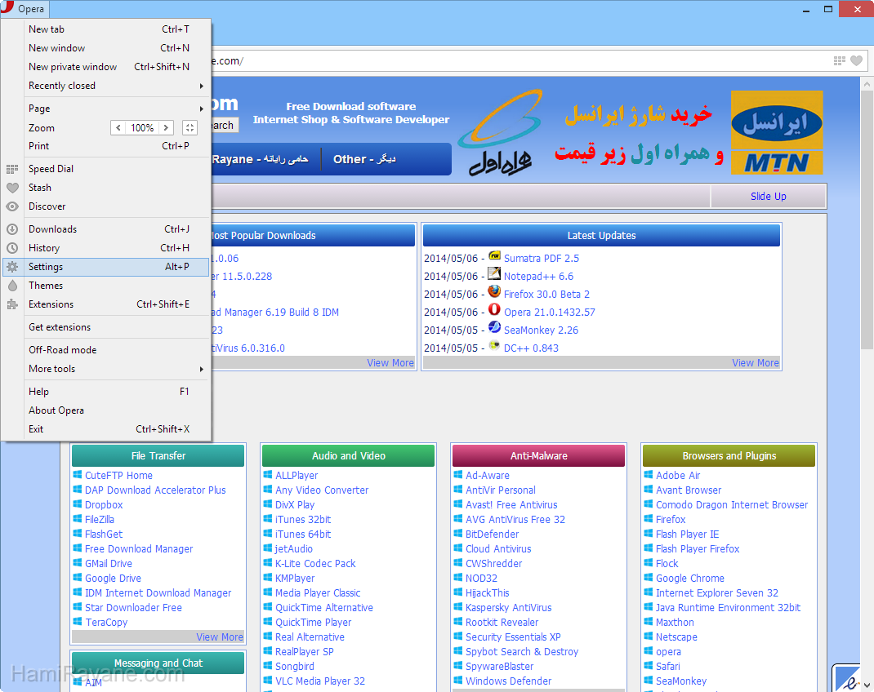The width and height of the screenshot is (874, 692).
Task: Click the History clock icon in the menu
Action: click(12, 248)
